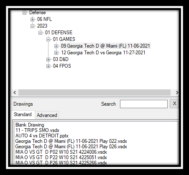Expand the 03 D&D folder
The image size is (189, 175).
point(48,59)
